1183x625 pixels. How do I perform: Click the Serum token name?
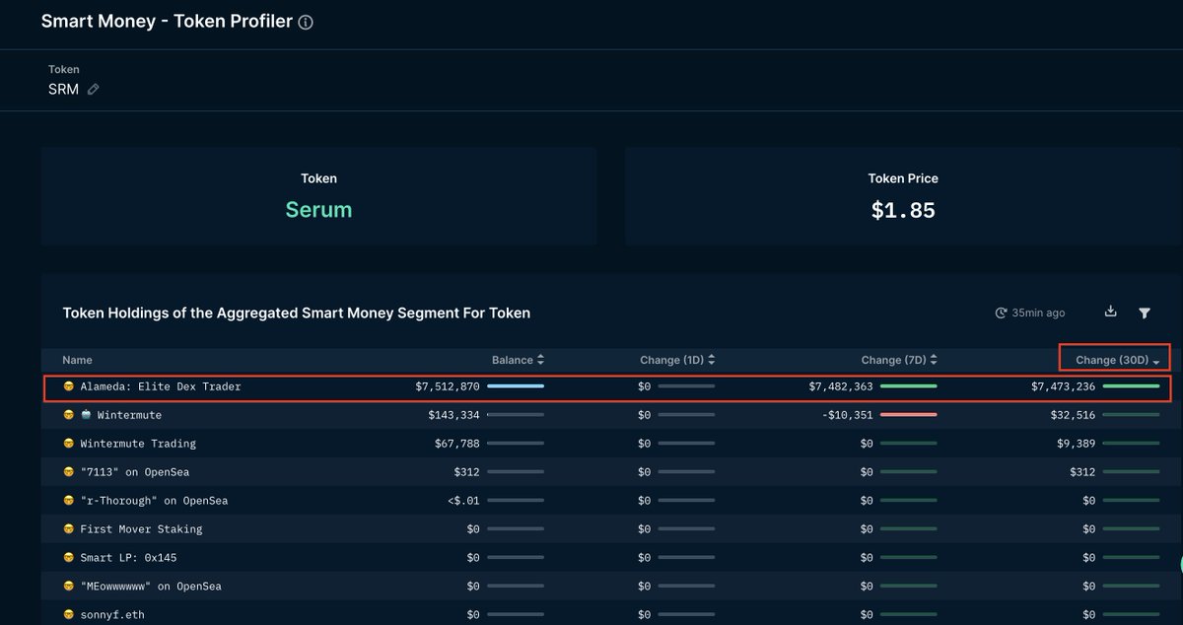pyautogui.click(x=318, y=210)
